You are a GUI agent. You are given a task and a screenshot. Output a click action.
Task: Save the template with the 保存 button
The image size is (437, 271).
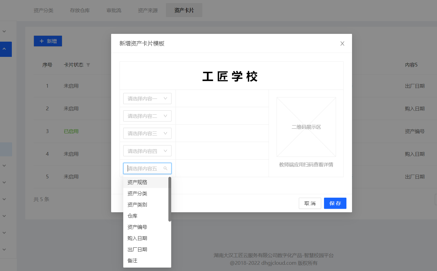(x=335, y=203)
